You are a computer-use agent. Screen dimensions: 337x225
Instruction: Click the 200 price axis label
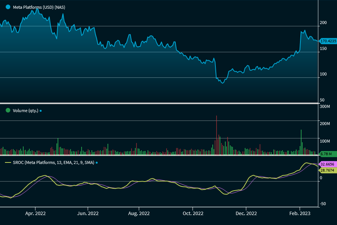pyautogui.click(x=323, y=23)
